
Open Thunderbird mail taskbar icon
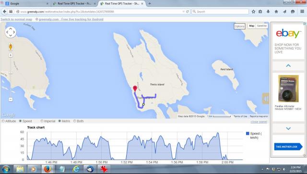(x=90, y=169)
